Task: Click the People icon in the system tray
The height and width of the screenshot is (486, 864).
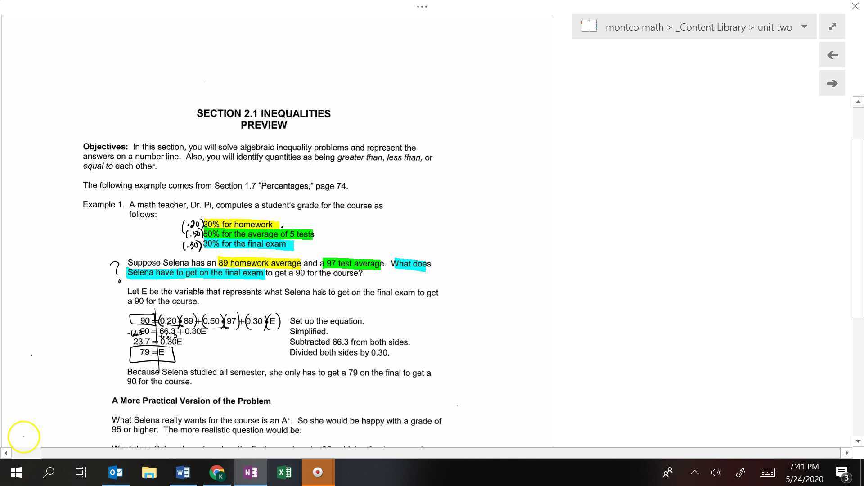Action: point(667,472)
